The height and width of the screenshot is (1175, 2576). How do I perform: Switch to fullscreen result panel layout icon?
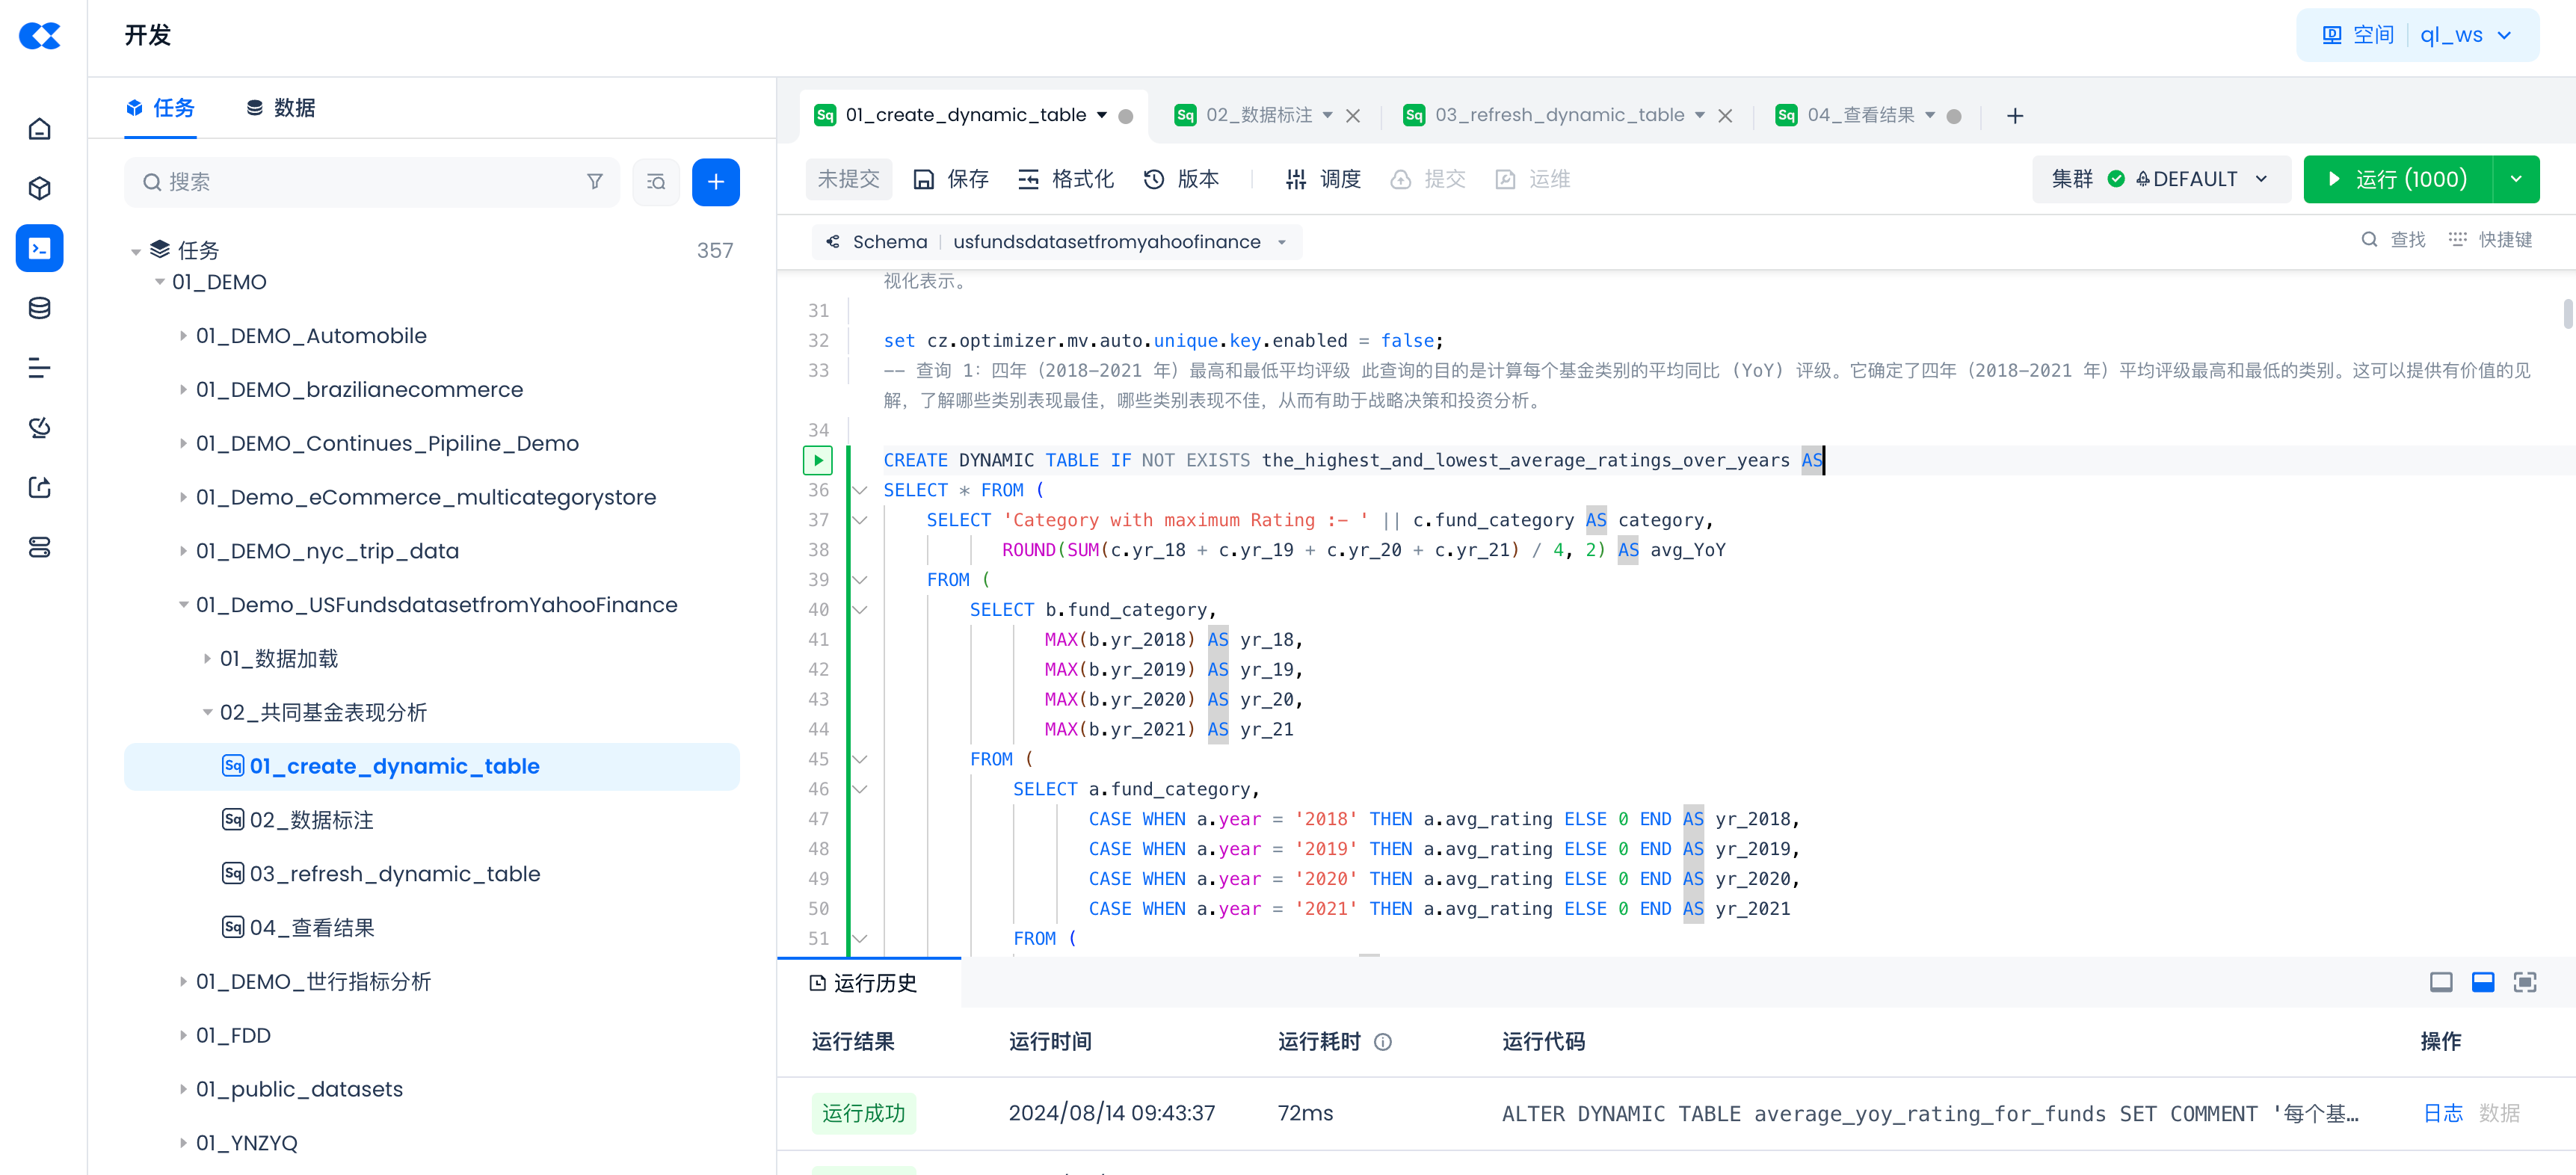tap(2525, 982)
